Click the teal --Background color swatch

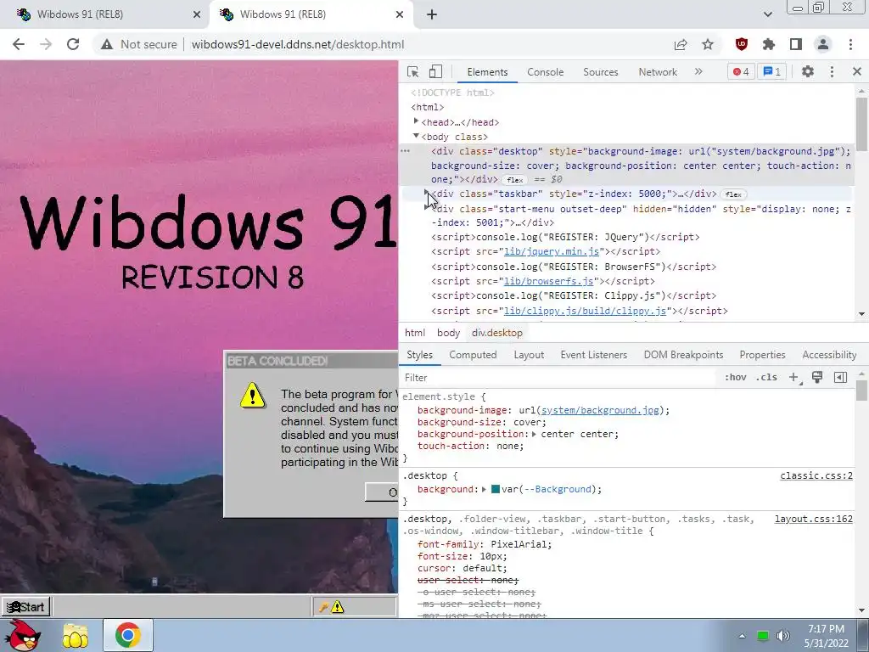[x=496, y=489]
